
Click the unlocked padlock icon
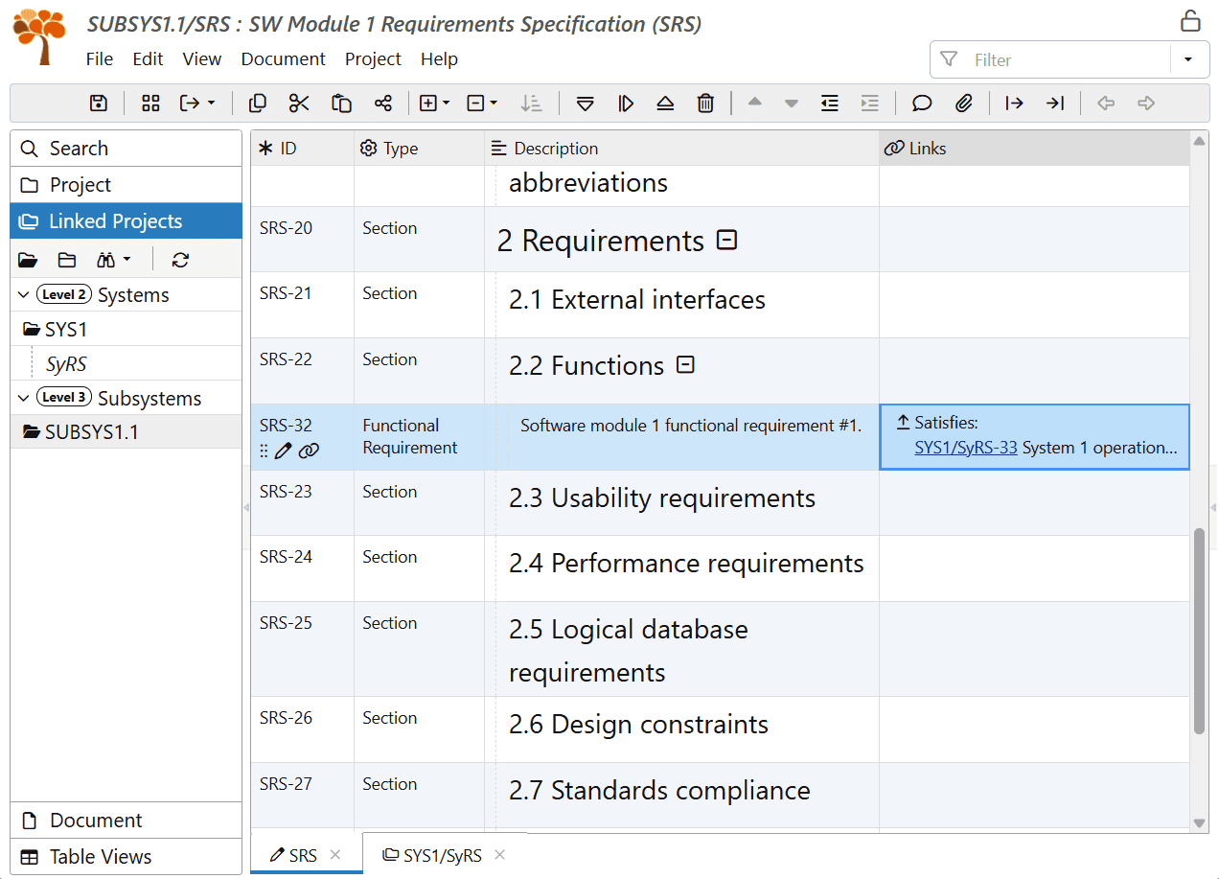[x=1189, y=20]
